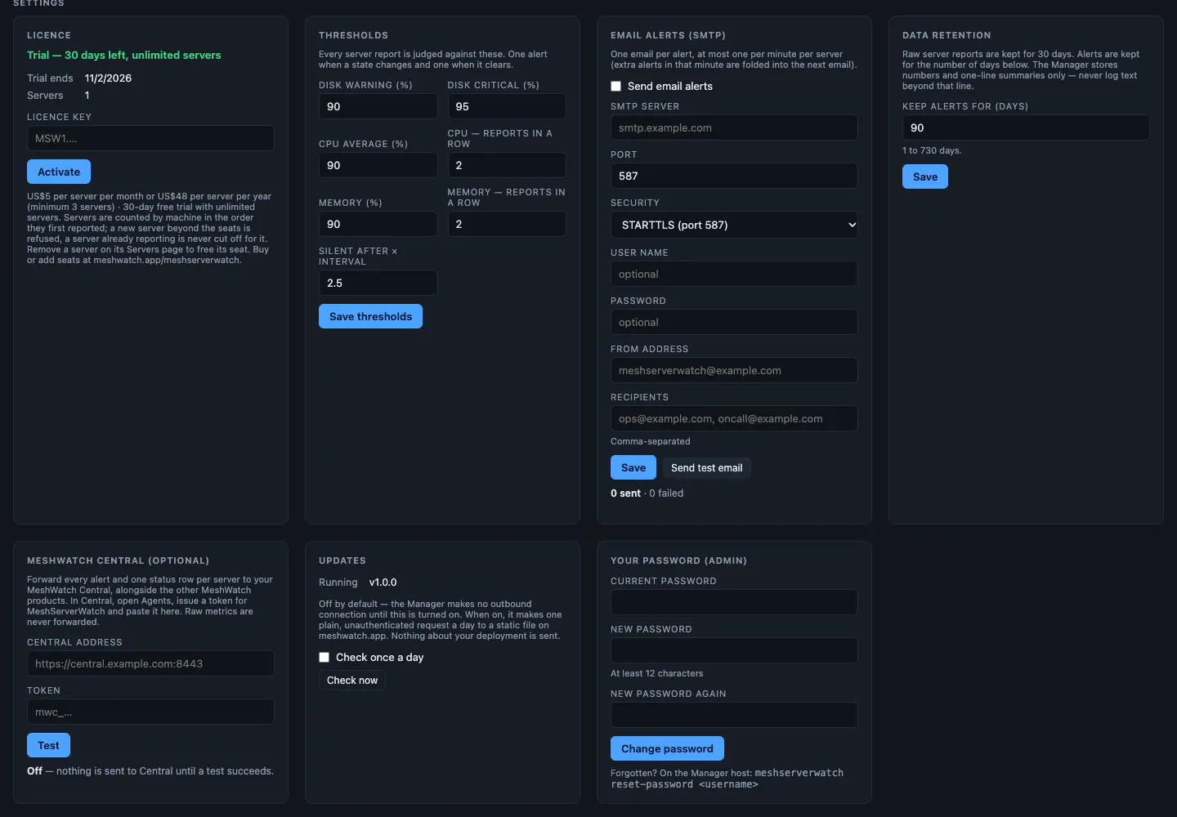The width and height of the screenshot is (1177, 817).
Task: Focus the From Address field
Action: 734,370
